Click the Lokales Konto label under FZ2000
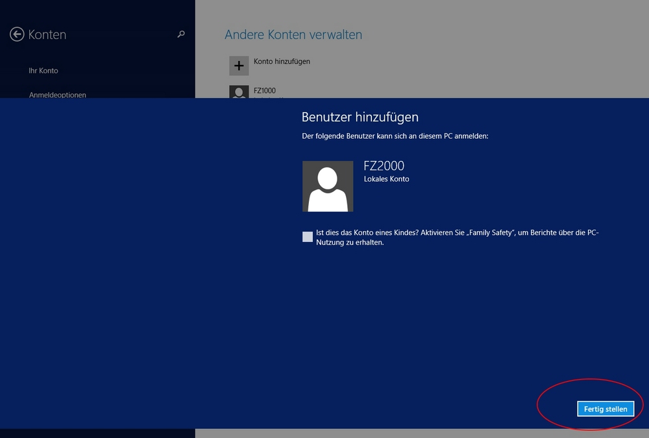Screen dimensions: 649x438 click(386, 179)
